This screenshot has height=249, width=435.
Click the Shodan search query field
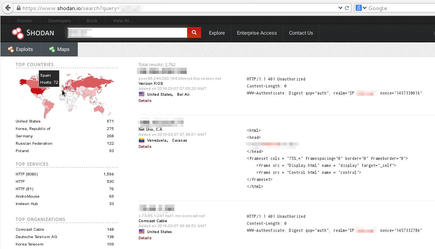[x=127, y=33]
